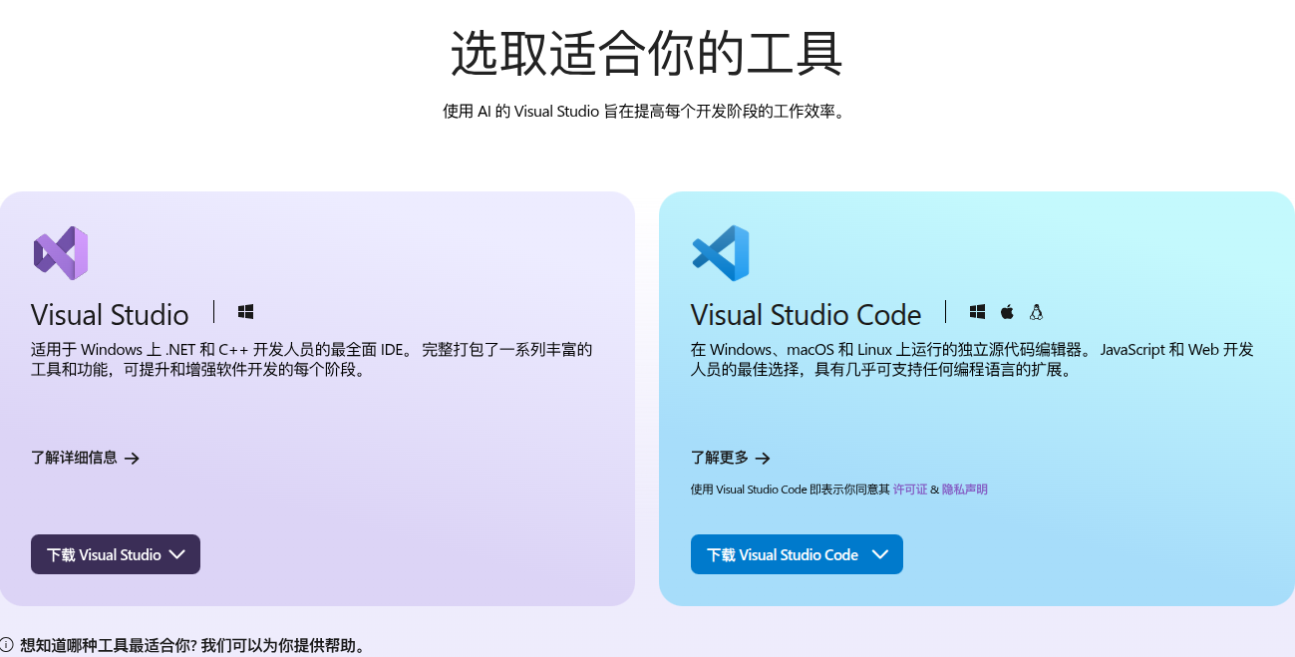Open the 下载 Visual Studio dropdown button

[116, 554]
